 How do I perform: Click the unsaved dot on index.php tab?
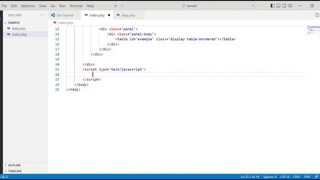point(109,15)
